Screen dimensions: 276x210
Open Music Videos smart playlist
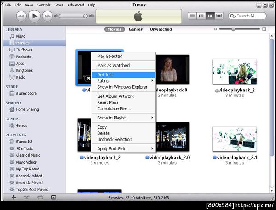point(26,162)
